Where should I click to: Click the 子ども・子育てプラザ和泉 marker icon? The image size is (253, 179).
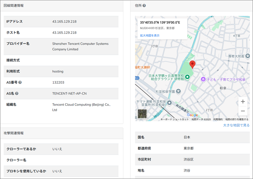click(x=203, y=79)
